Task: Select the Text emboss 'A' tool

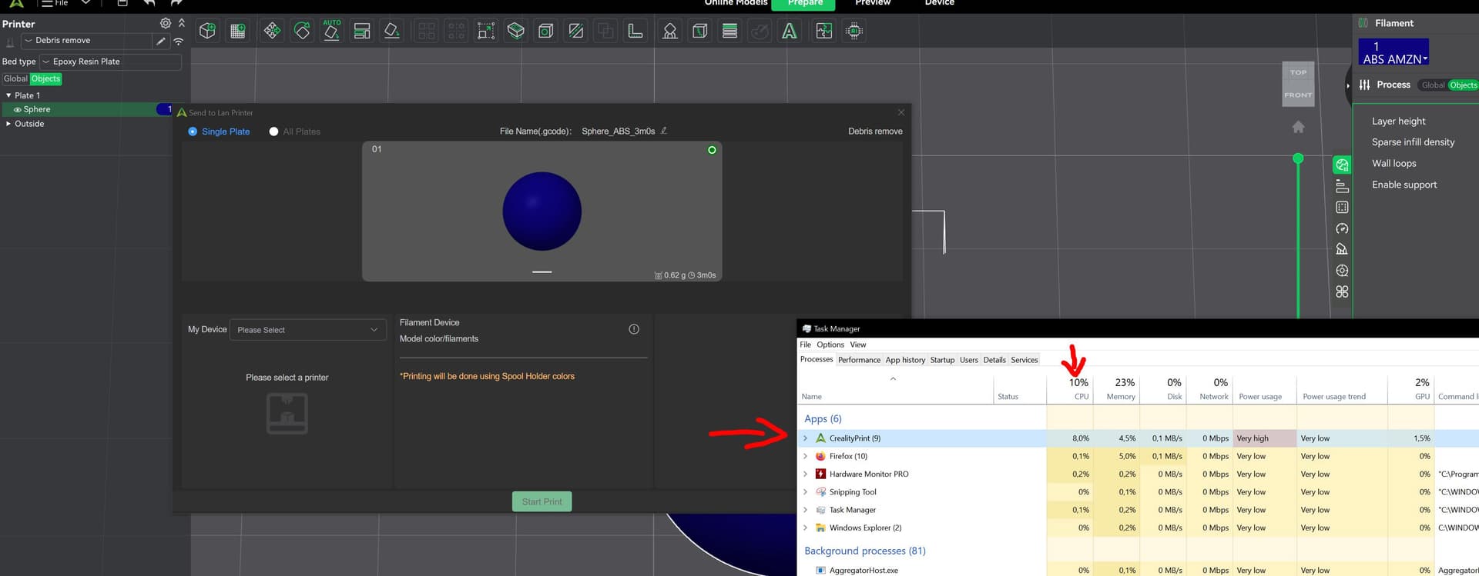Action: click(x=790, y=31)
